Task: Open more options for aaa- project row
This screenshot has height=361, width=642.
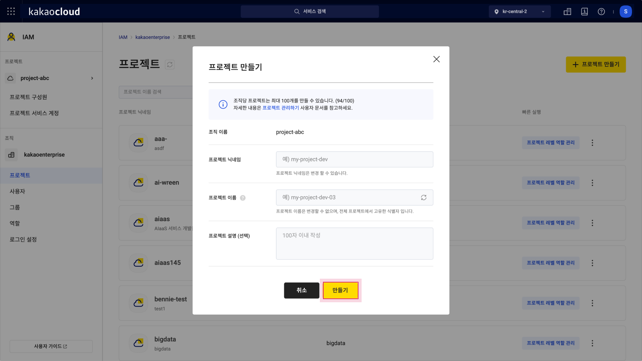Action: (x=592, y=143)
